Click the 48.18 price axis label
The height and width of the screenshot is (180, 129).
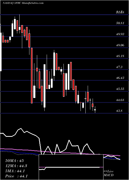120,56
